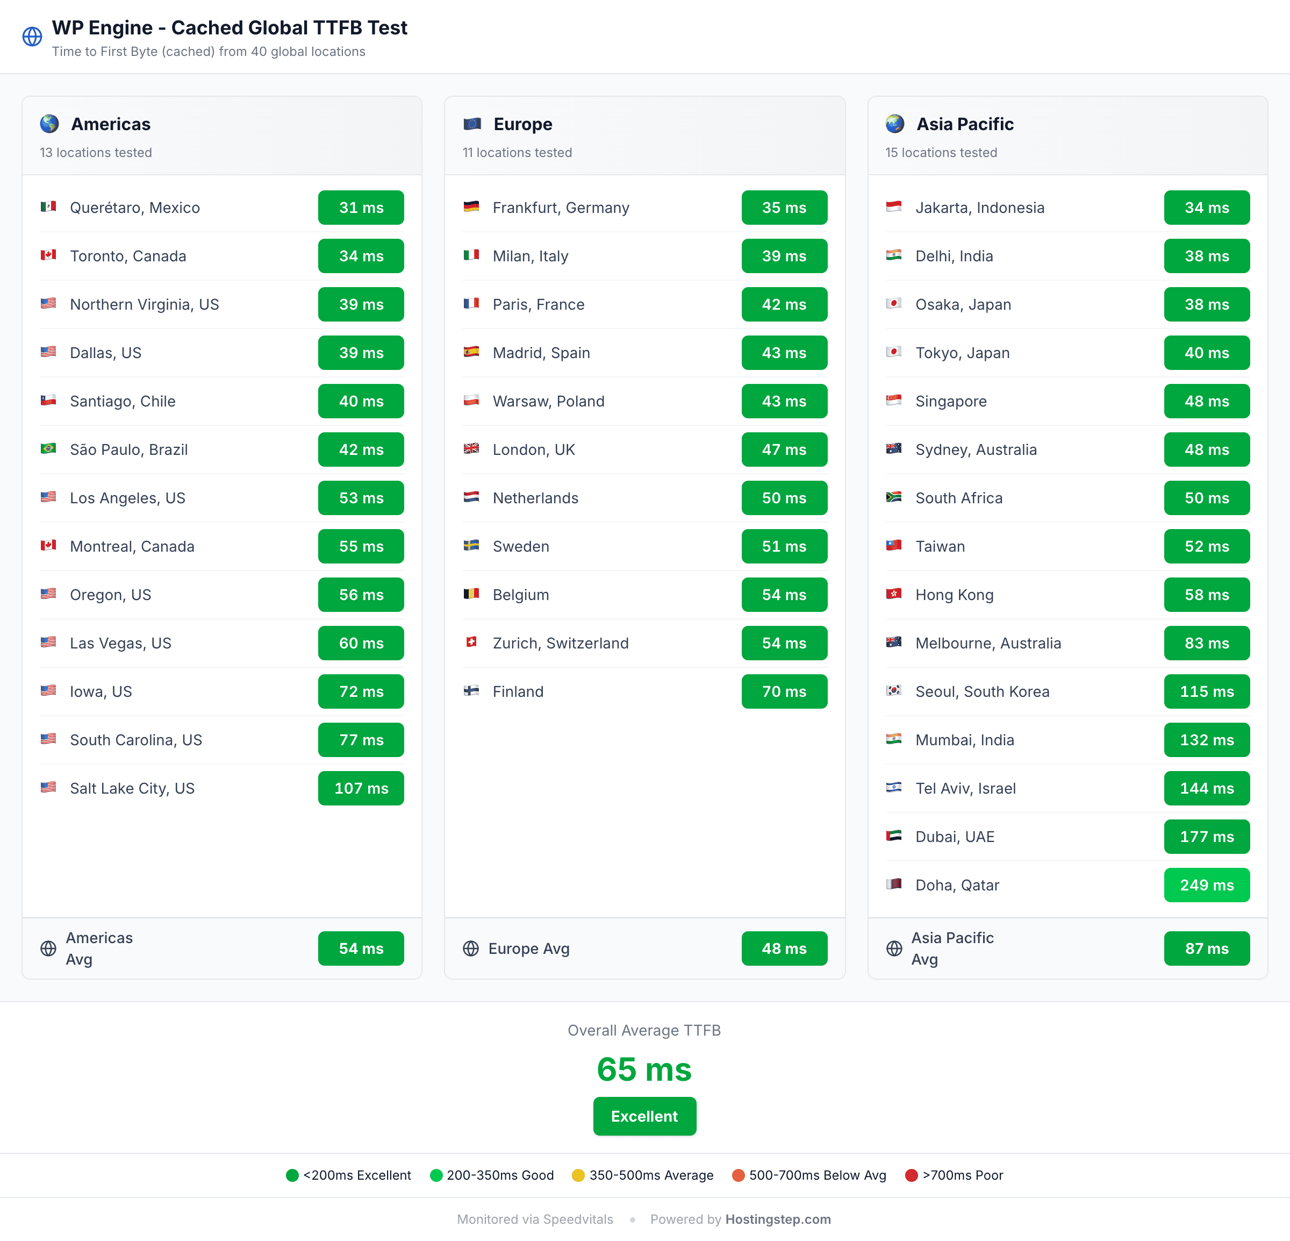Screen dimensions: 1290x1241
Task: Click the 'WP Engine - Cached Global TTFB Test' title
Action: coord(230,27)
